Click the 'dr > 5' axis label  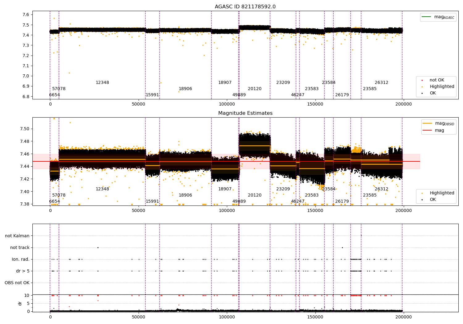(x=23, y=271)
